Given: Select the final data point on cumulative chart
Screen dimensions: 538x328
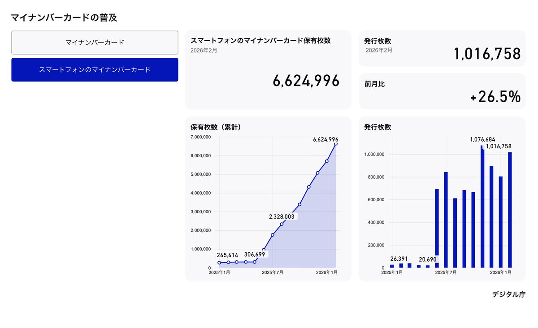Looking at the screenshot, I should coord(335,145).
